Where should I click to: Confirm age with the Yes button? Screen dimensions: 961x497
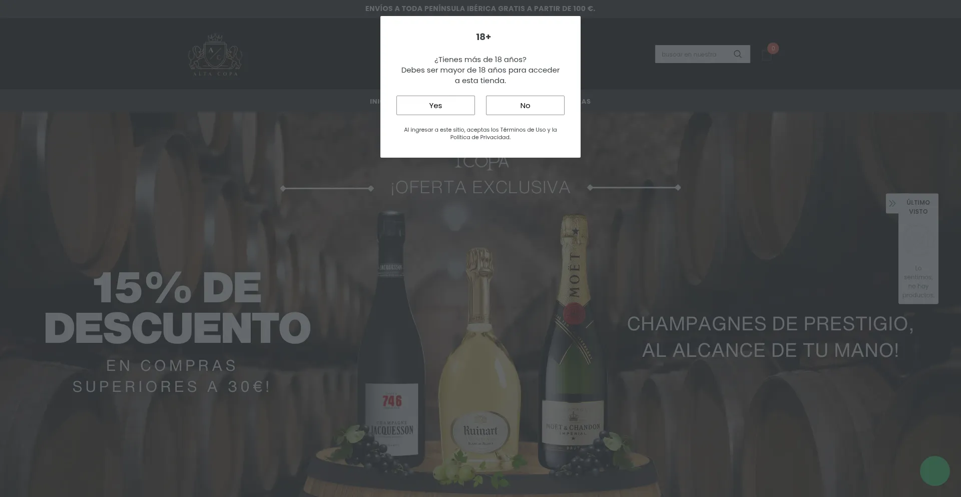pyautogui.click(x=435, y=105)
